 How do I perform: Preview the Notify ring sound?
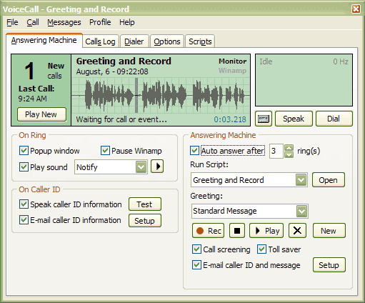point(157,167)
